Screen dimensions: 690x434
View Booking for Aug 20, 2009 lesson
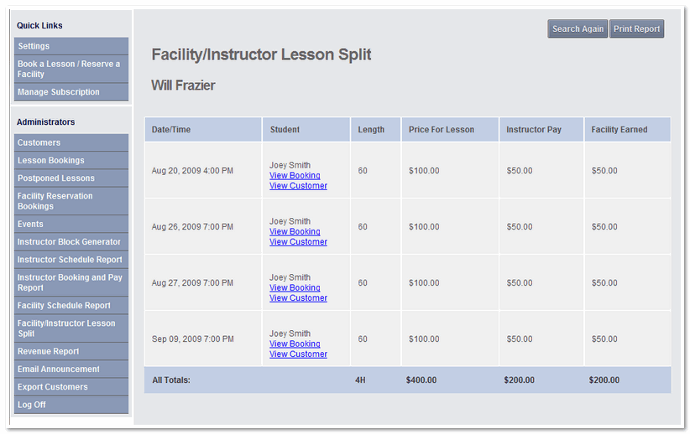coord(295,175)
